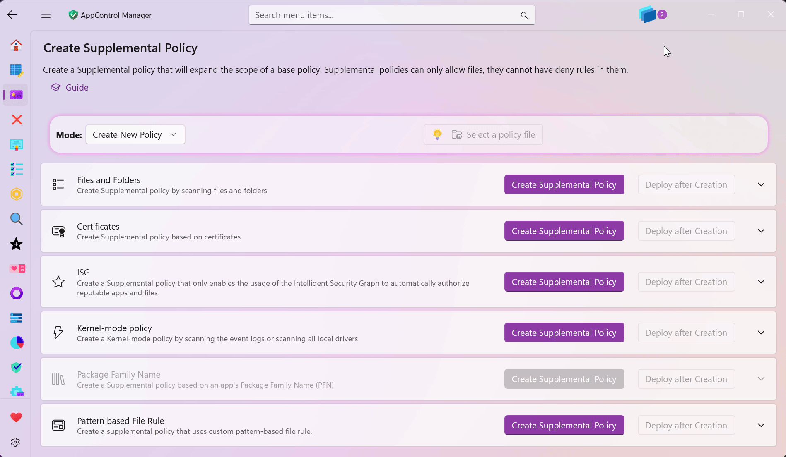Open Settings gear in sidebar
The image size is (786, 457).
tap(15, 442)
